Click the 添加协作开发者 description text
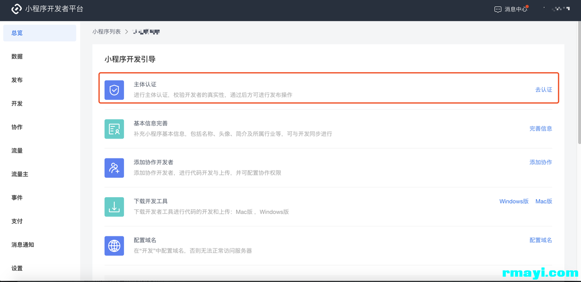The width and height of the screenshot is (581, 282). point(207,172)
